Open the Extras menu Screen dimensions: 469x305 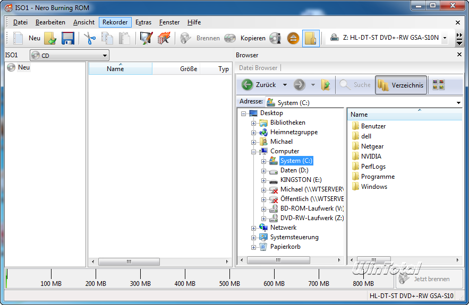click(x=143, y=22)
